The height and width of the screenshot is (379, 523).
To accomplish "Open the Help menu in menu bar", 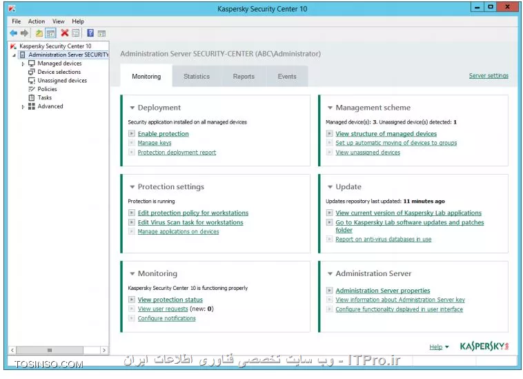I will click(78, 21).
